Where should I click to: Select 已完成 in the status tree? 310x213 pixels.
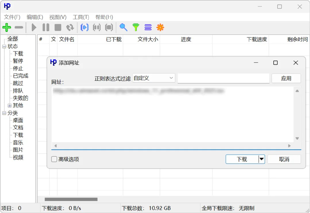pos(21,76)
